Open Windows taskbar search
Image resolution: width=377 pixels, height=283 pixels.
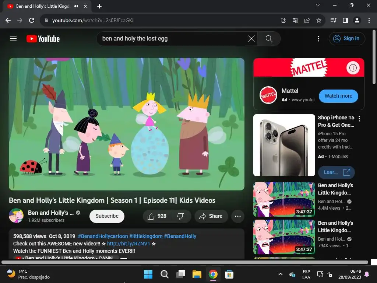coord(165,274)
